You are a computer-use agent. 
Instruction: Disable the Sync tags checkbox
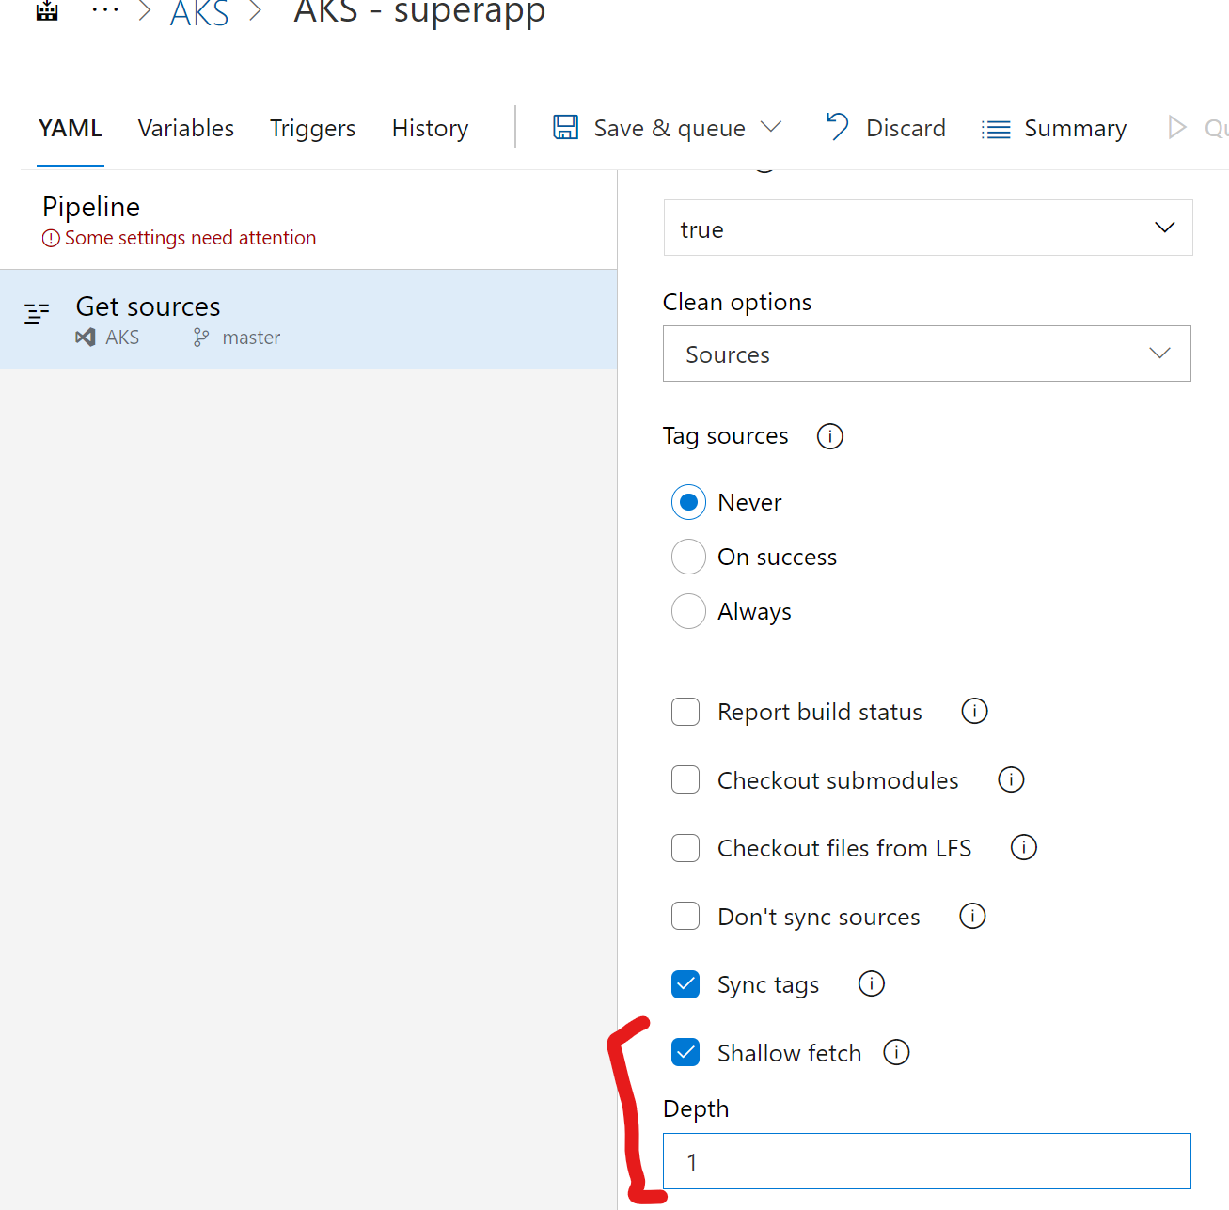(x=685, y=983)
